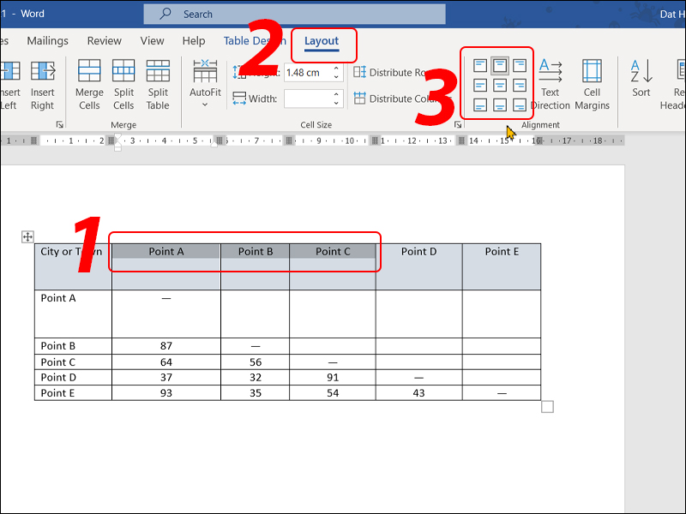Click the Split Cells icon
This screenshot has height=514, width=686.
point(123,84)
